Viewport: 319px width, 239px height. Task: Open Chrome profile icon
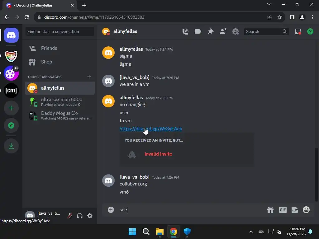point(302,17)
